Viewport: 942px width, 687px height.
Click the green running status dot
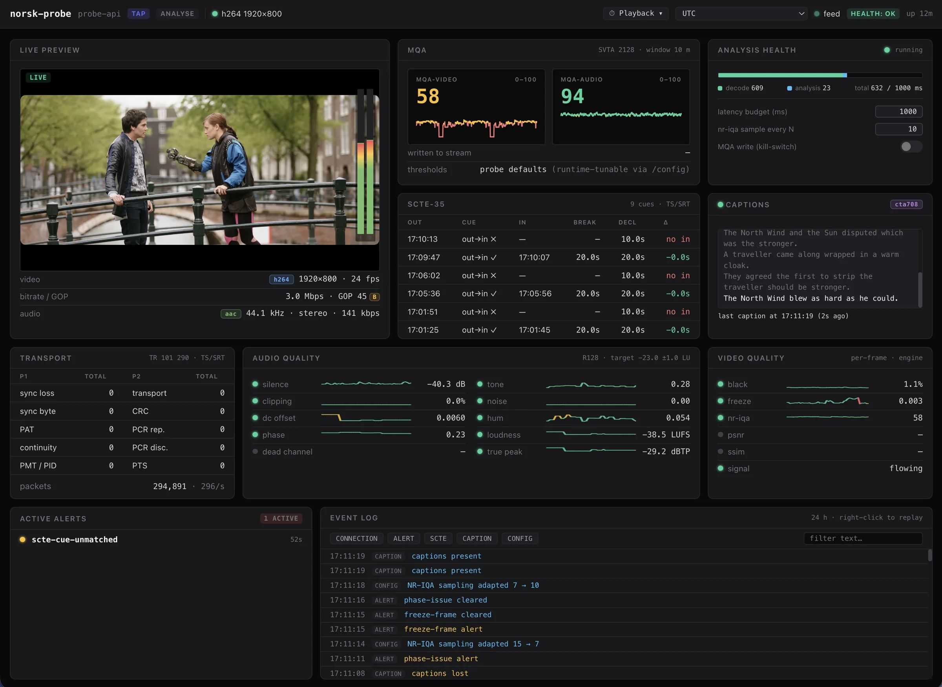coord(887,50)
